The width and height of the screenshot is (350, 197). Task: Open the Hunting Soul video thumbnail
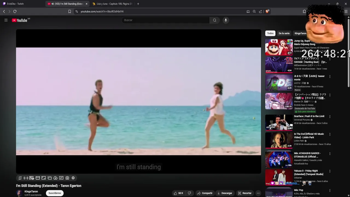click(279, 65)
